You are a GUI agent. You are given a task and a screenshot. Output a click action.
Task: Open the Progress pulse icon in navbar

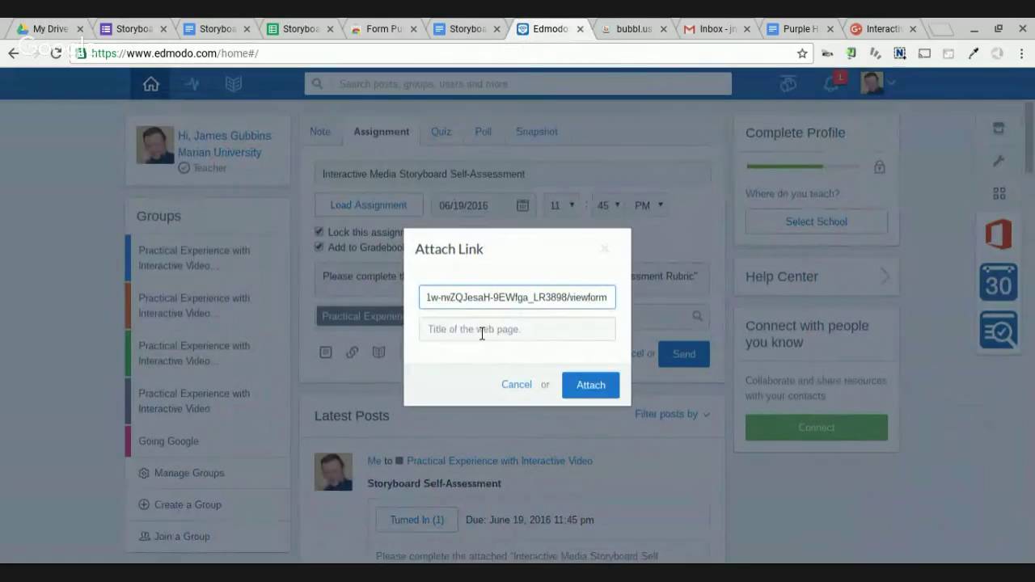[192, 84]
